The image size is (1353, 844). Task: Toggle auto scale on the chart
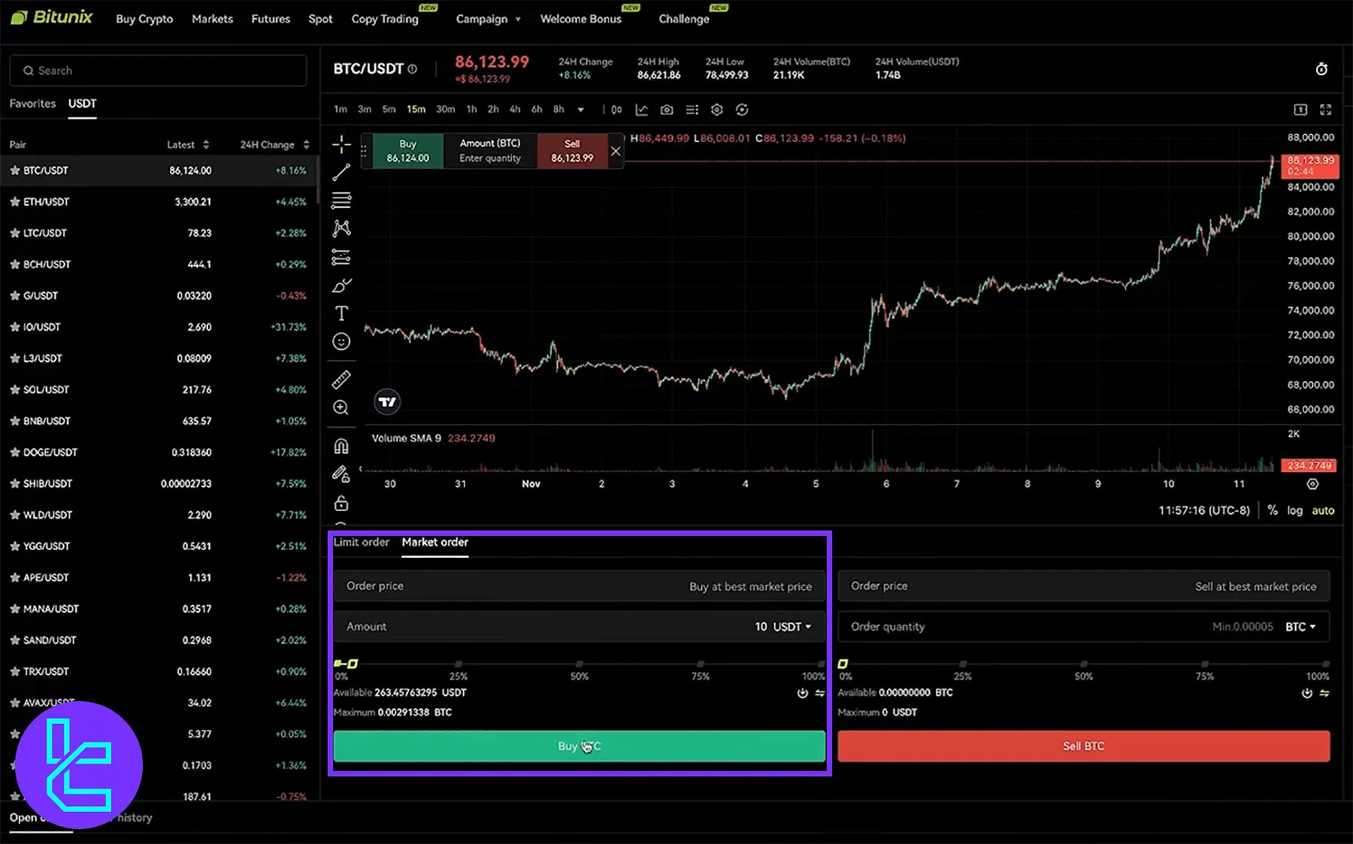(1323, 510)
